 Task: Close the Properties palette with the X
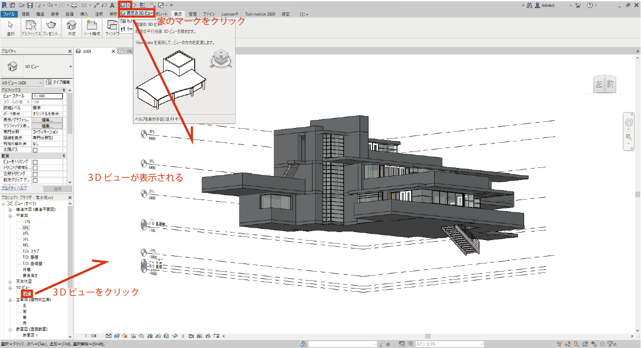pos(69,52)
